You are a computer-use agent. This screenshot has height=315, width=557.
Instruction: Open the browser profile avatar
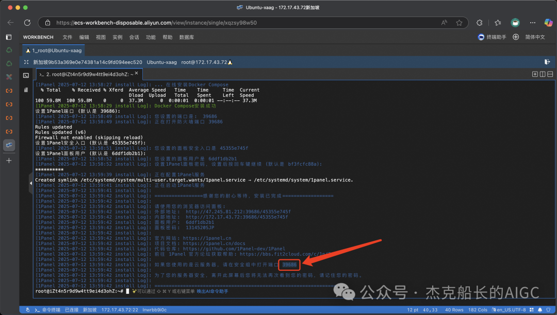(x=515, y=23)
